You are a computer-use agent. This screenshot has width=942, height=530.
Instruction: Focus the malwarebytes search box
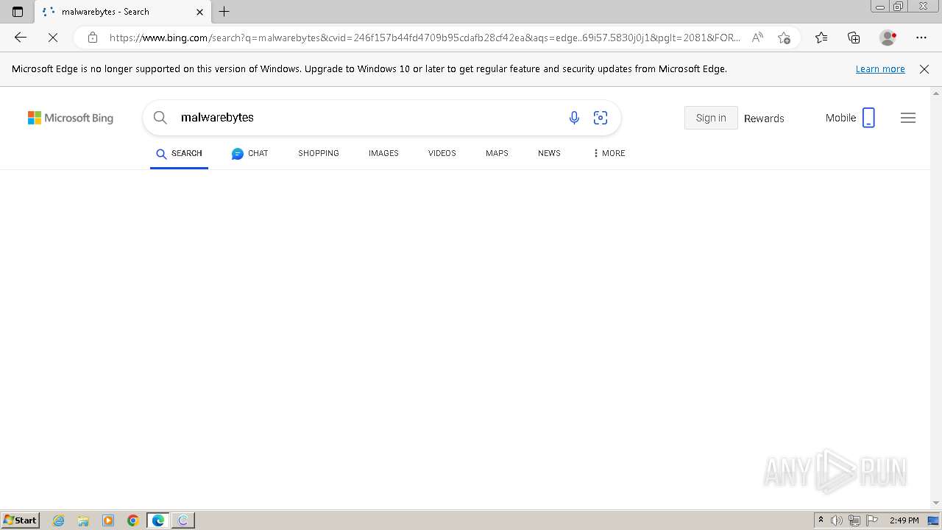pos(368,118)
